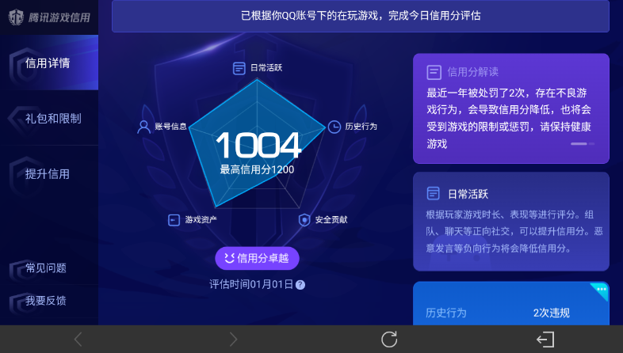Screen dimensions: 623x353
Task: Click the 评估时间01月01日 text
Action: (251, 284)
